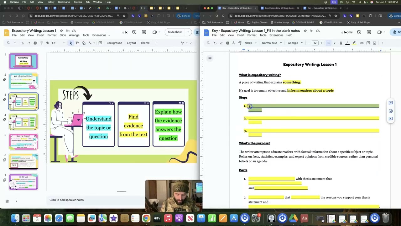Decrease Docs font size with minus
401x226 pixels.
coord(309,43)
